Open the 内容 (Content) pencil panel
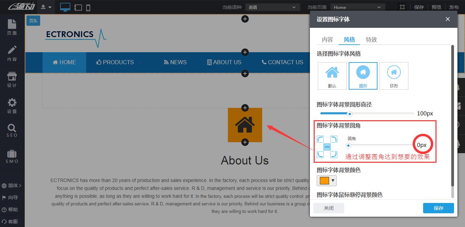The width and height of the screenshot is (465, 227). coord(12,54)
